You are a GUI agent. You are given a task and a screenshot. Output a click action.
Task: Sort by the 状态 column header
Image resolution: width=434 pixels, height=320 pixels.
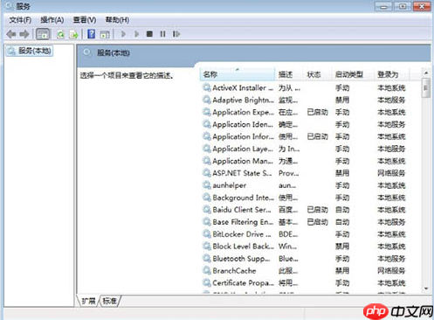point(317,74)
